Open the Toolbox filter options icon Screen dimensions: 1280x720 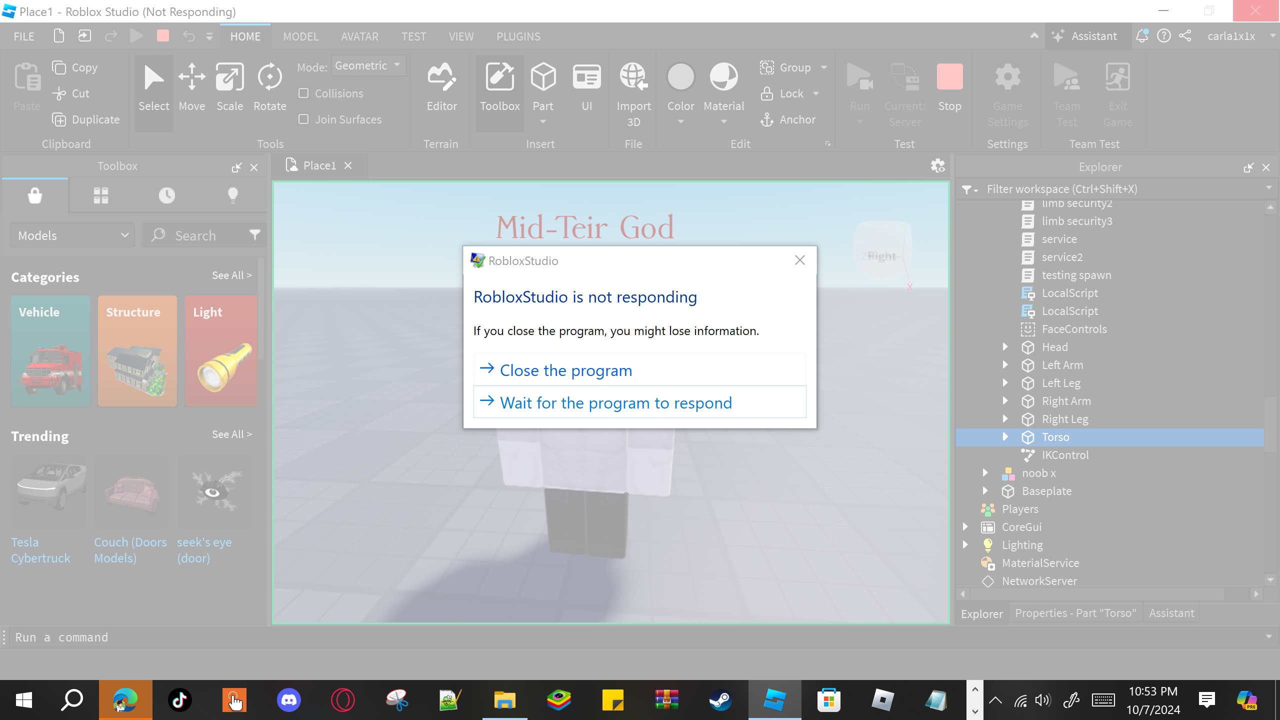(254, 235)
